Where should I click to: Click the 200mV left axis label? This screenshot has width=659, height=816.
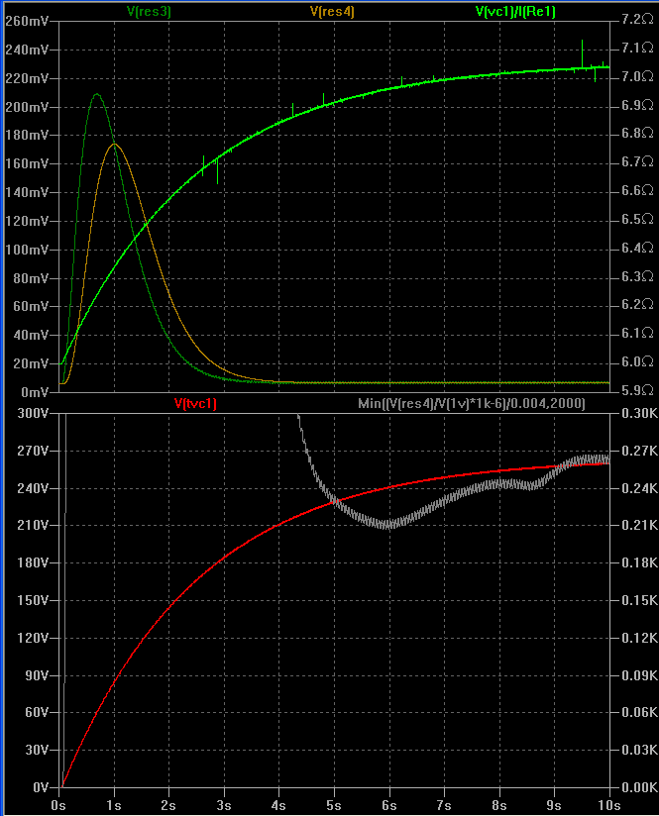click(27, 107)
